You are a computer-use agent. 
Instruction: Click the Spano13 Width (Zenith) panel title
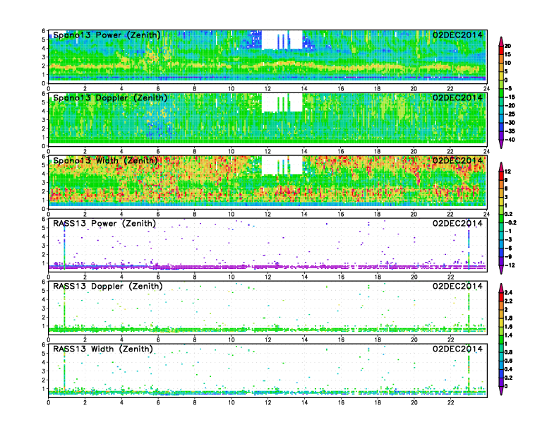point(107,161)
